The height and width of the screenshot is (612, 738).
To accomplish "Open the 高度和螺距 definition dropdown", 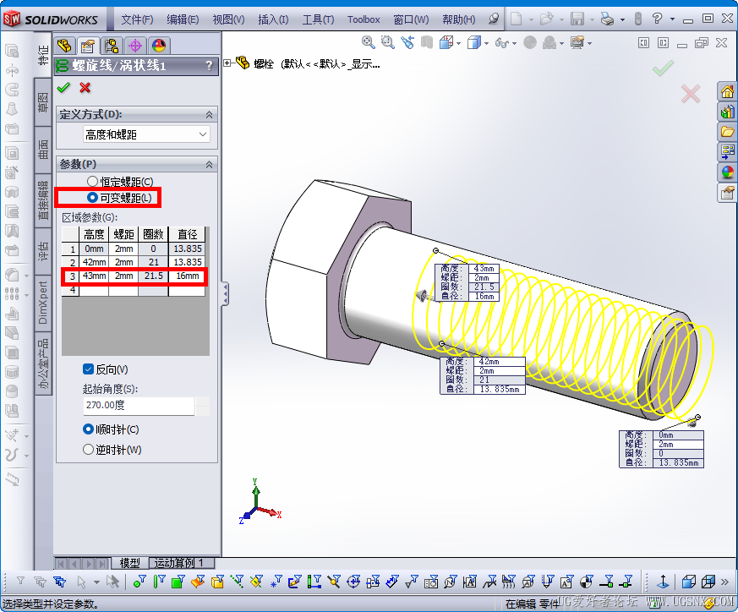I will pyautogui.click(x=146, y=134).
